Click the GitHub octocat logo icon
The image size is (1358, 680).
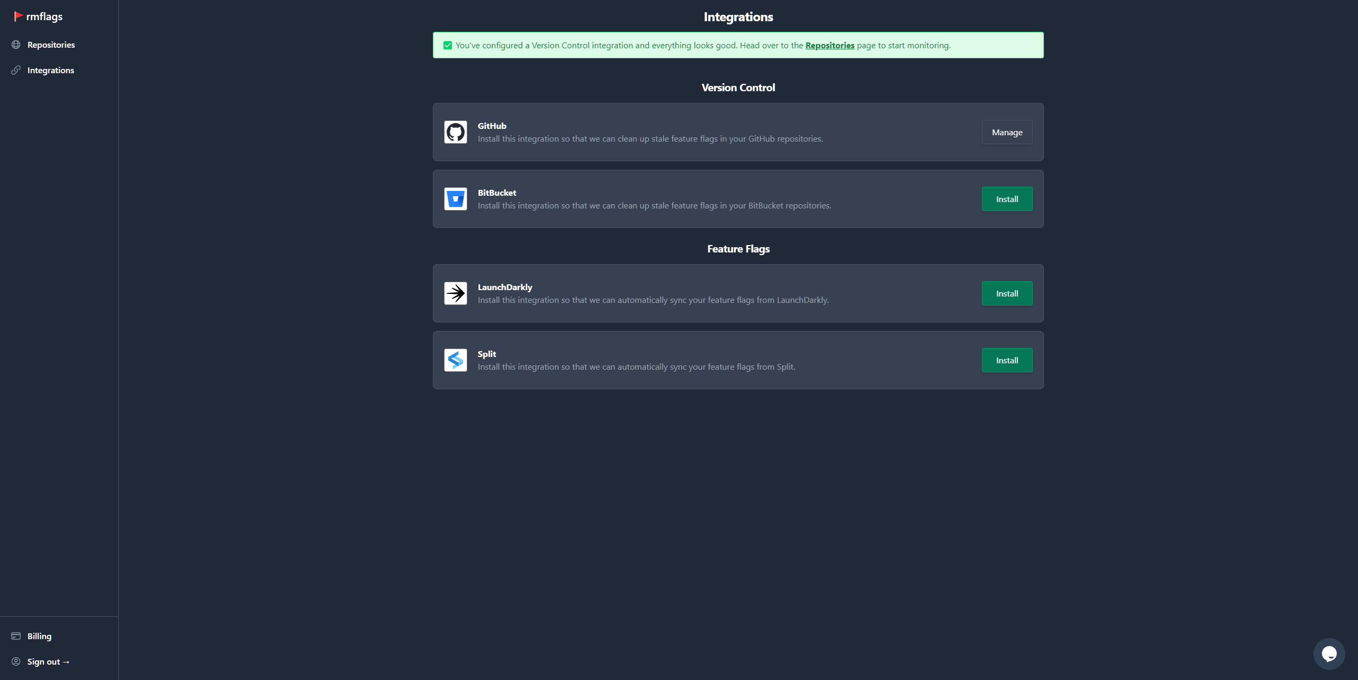455,132
